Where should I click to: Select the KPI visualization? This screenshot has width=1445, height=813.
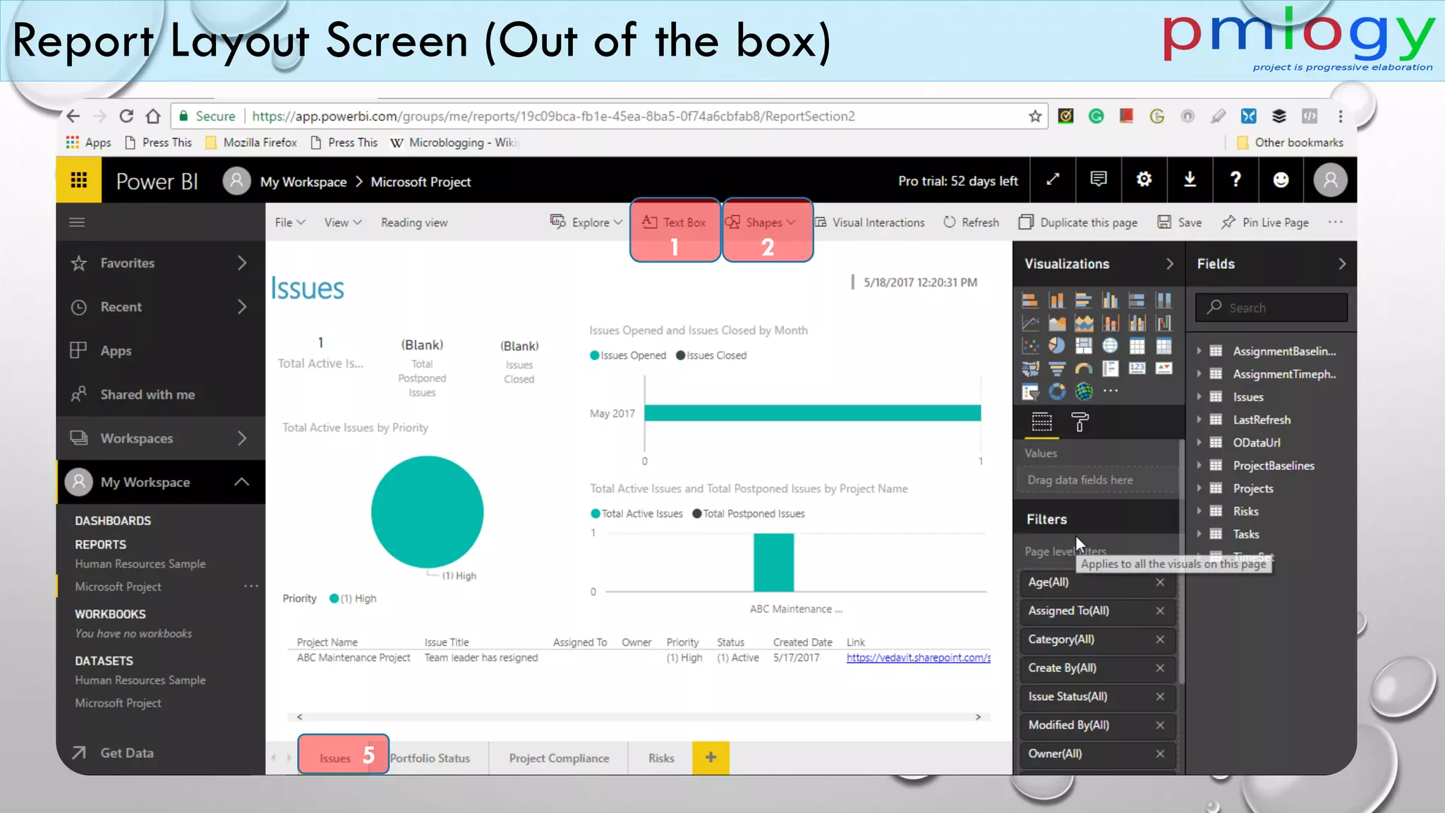pos(1164,368)
